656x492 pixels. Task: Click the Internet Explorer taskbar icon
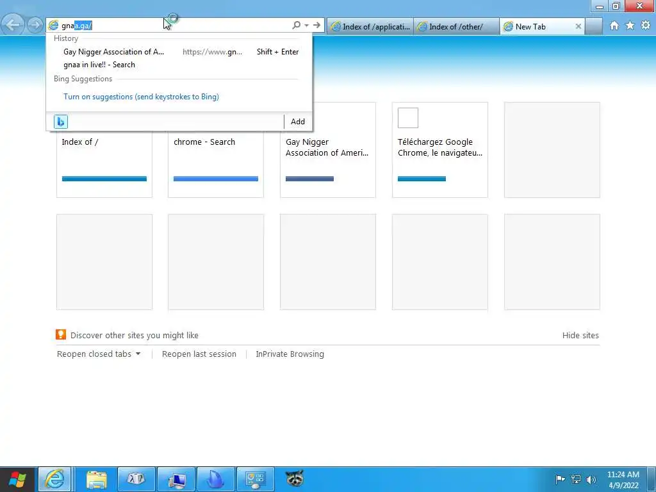tap(55, 479)
